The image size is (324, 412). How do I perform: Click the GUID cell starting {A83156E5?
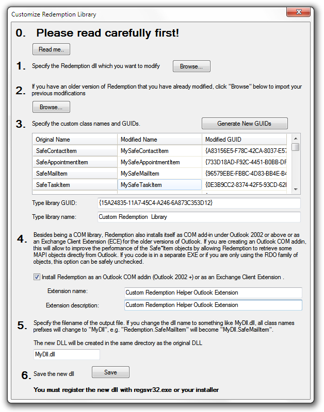pos(244,151)
